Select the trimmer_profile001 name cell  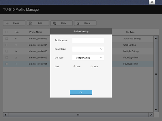38,64
